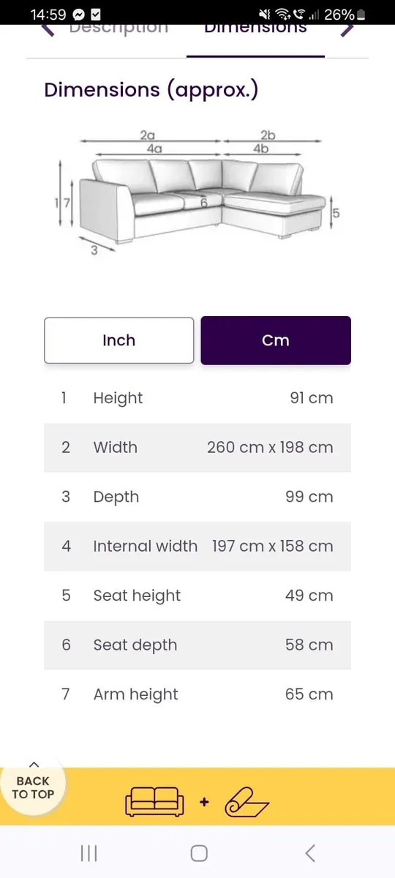Tap the right chevron beside the tabs
This screenshot has width=395, height=878.
[x=347, y=30]
